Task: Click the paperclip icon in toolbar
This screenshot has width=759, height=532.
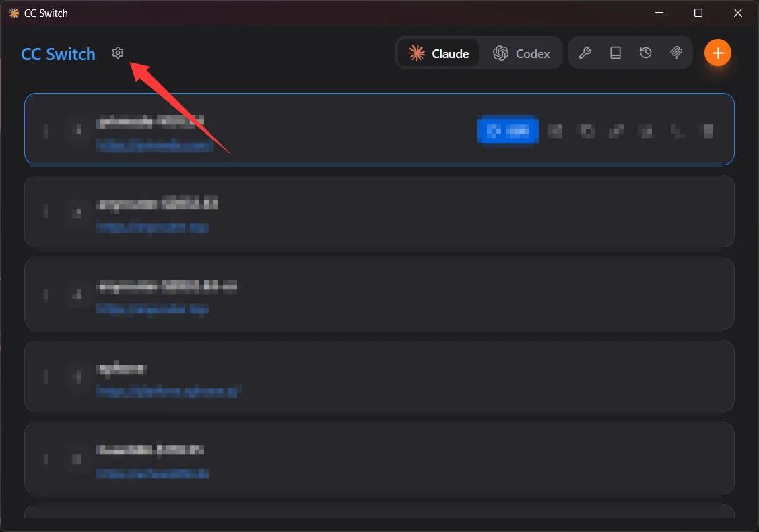Action: pos(676,53)
